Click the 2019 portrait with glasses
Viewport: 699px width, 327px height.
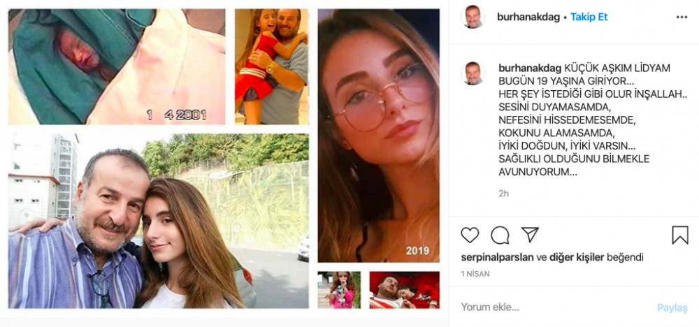378,136
